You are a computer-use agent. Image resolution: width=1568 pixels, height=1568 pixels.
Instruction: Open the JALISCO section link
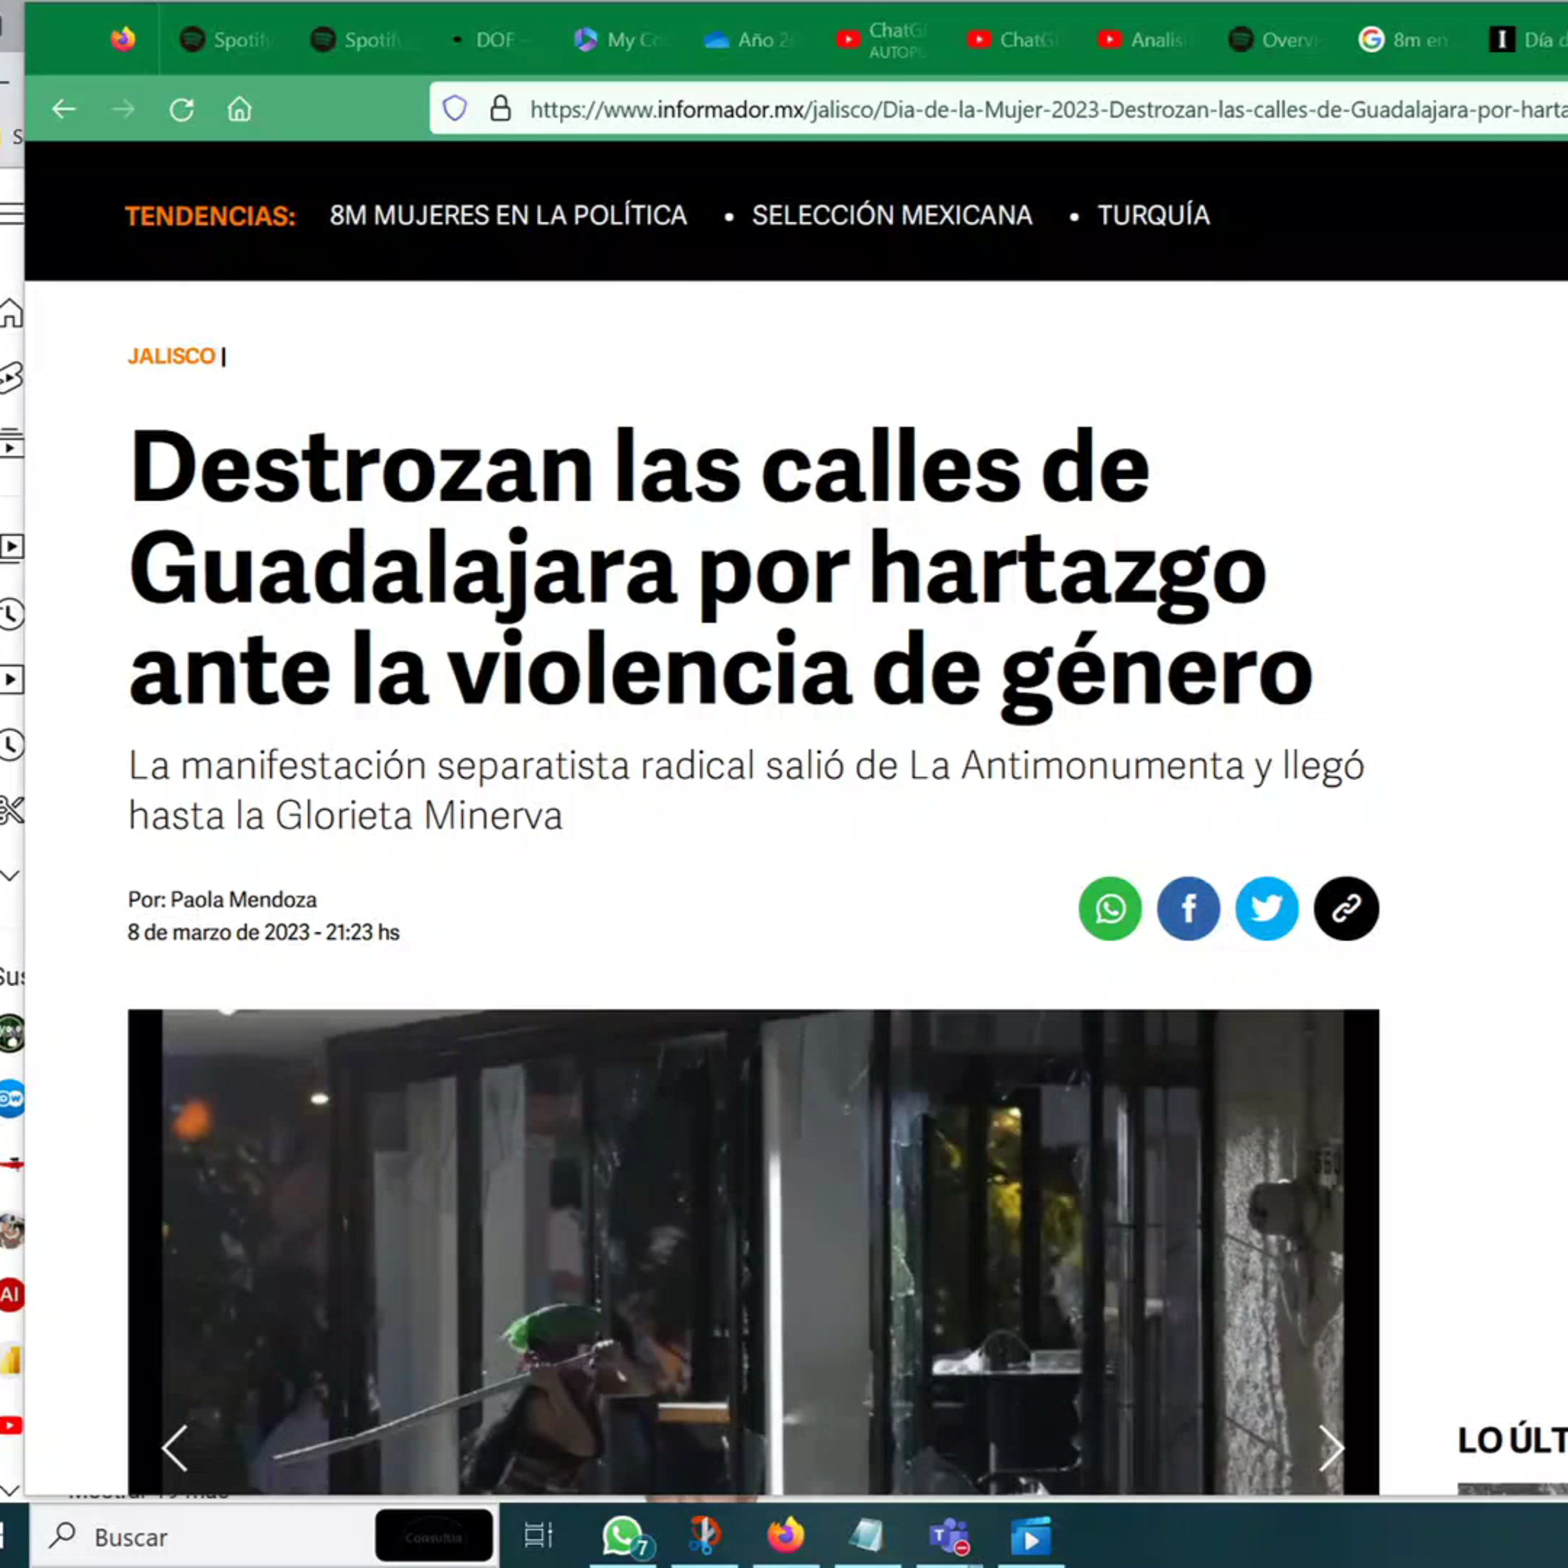click(171, 356)
